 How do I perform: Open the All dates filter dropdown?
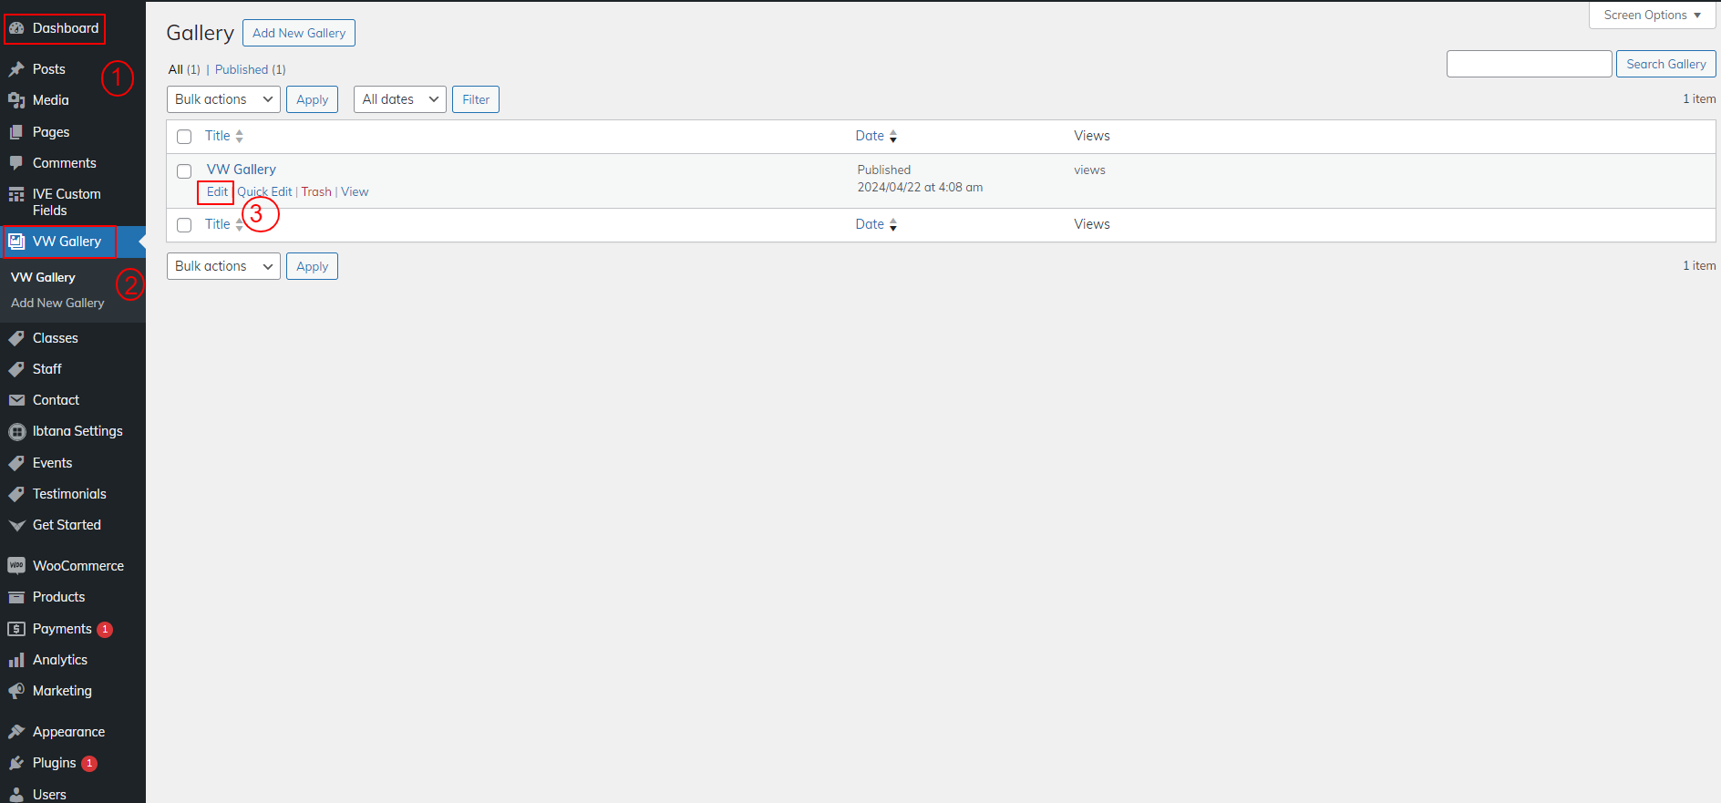[x=399, y=99]
